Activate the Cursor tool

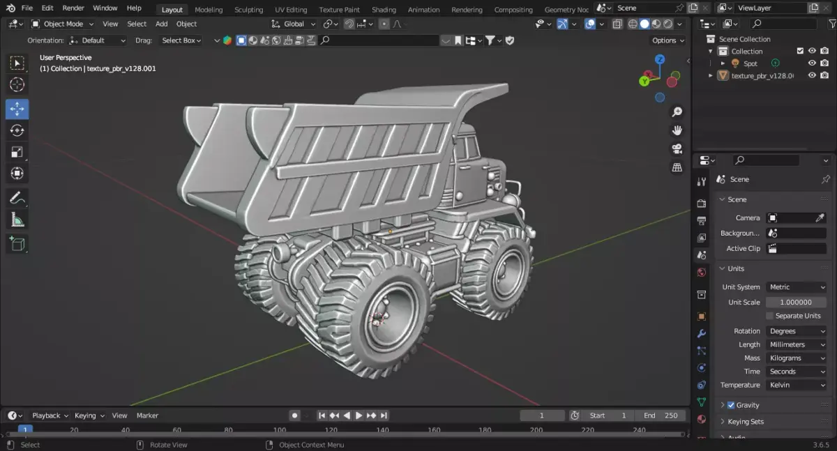[17, 85]
